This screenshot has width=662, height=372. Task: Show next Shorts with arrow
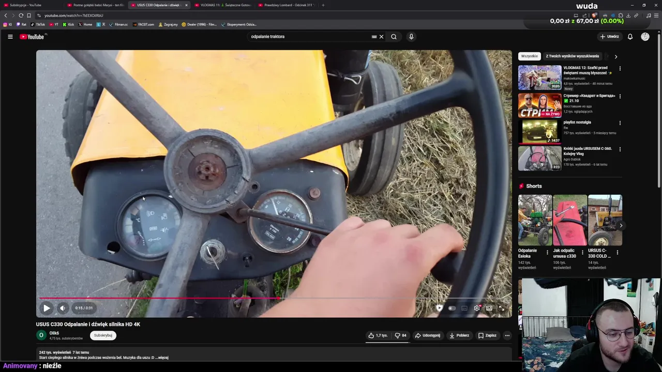point(621,225)
